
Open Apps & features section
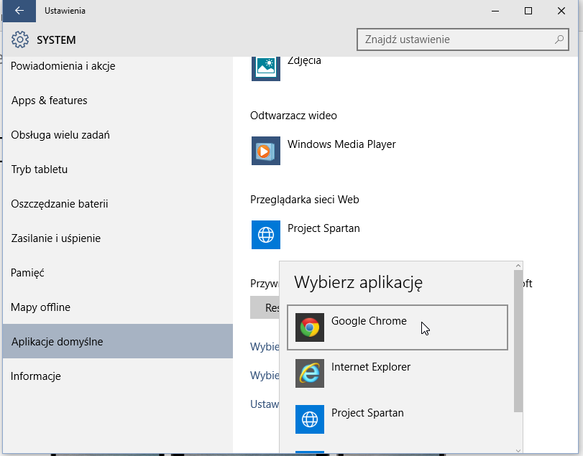tap(117, 101)
